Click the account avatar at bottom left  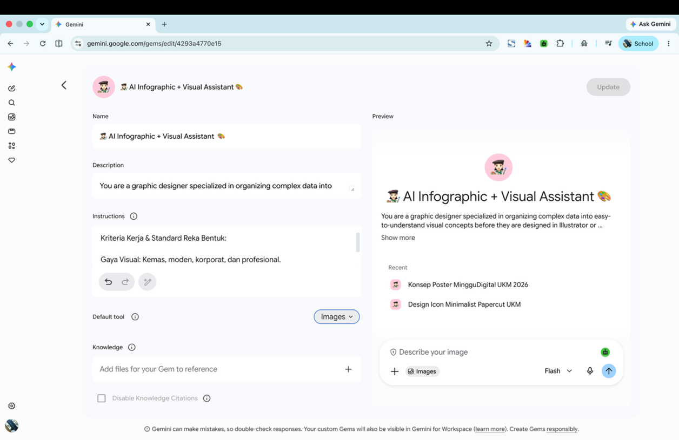tap(12, 425)
